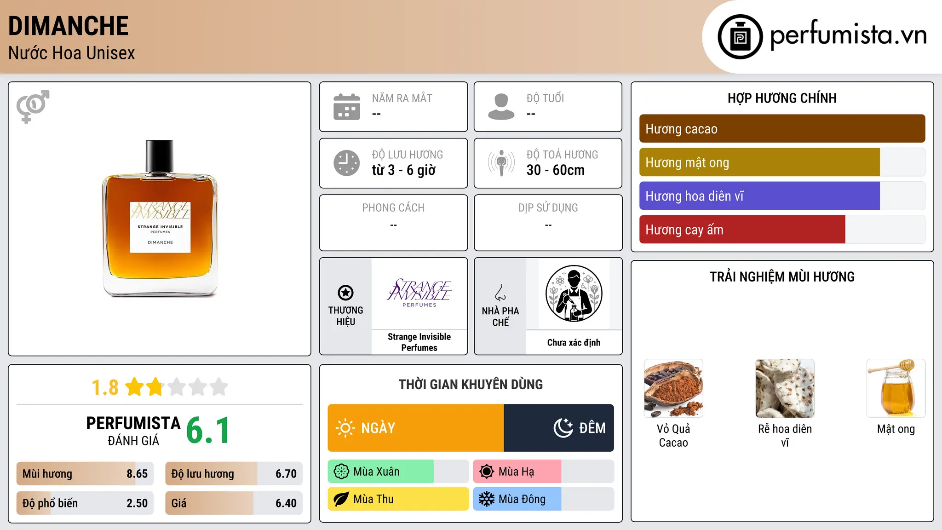Screen dimensions: 942x530
Task: Click the DIMANCHE title text
Action: (69, 26)
